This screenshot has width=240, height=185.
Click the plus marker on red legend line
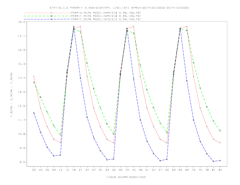[x=52, y=13]
